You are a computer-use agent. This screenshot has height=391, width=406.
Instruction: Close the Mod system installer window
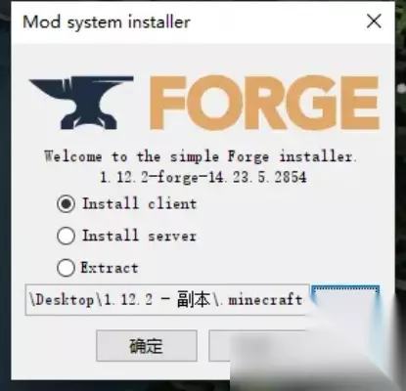click(374, 22)
